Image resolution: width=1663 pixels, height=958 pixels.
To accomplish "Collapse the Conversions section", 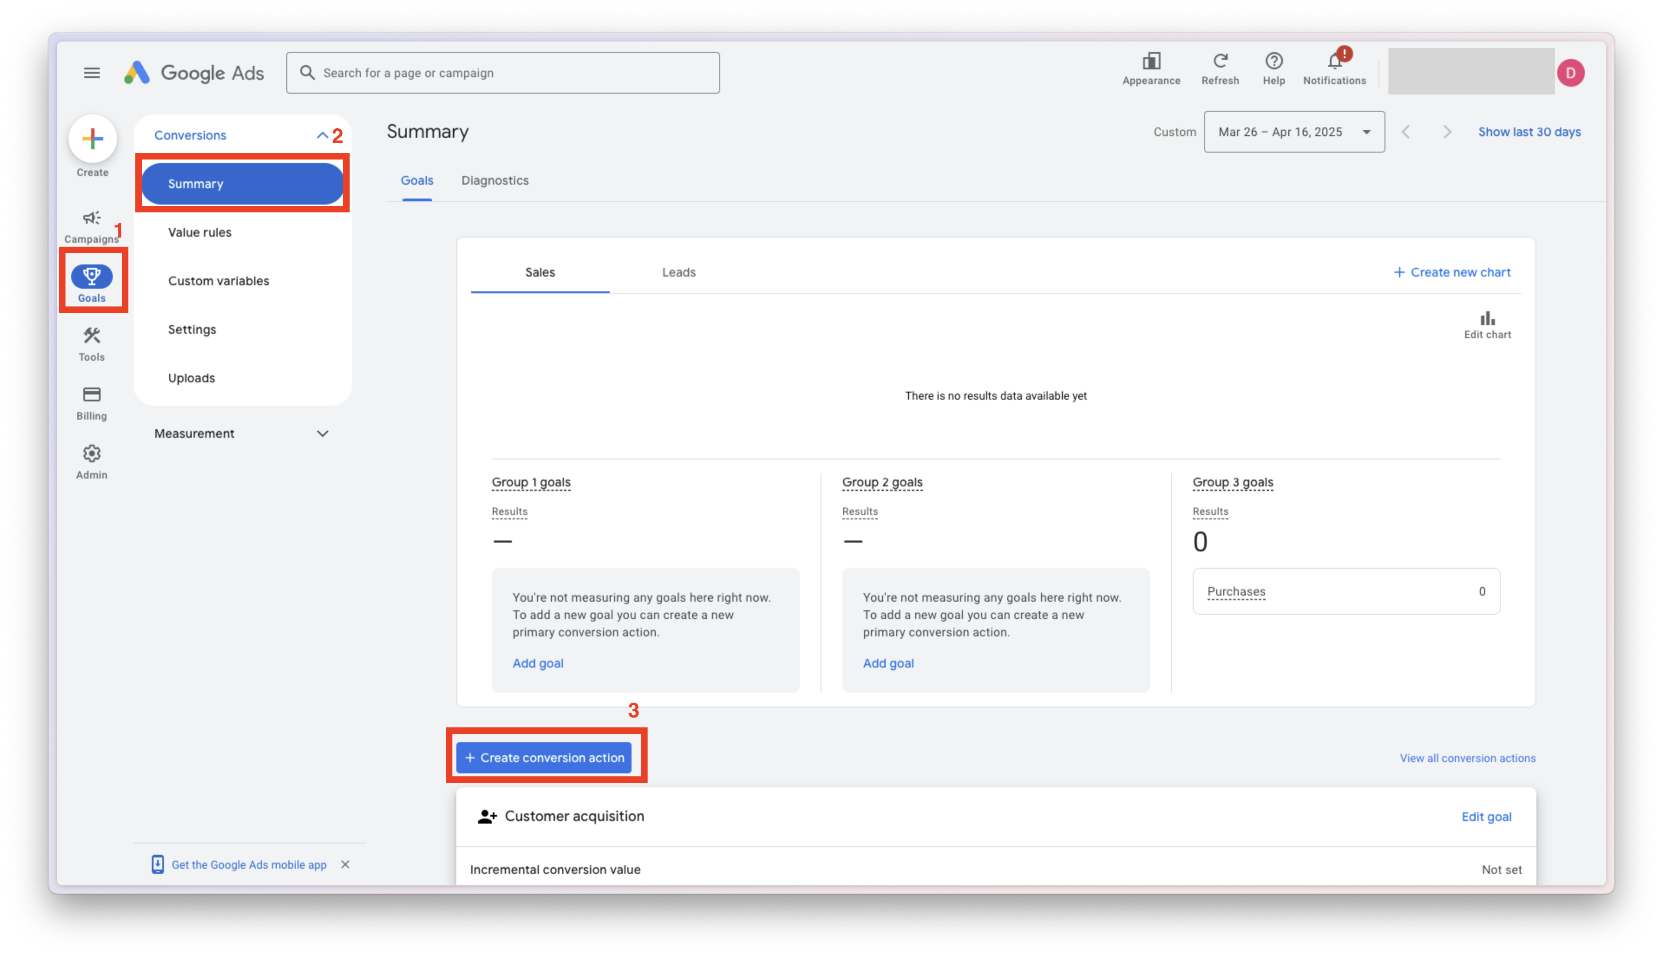I will (x=322, y=136).
